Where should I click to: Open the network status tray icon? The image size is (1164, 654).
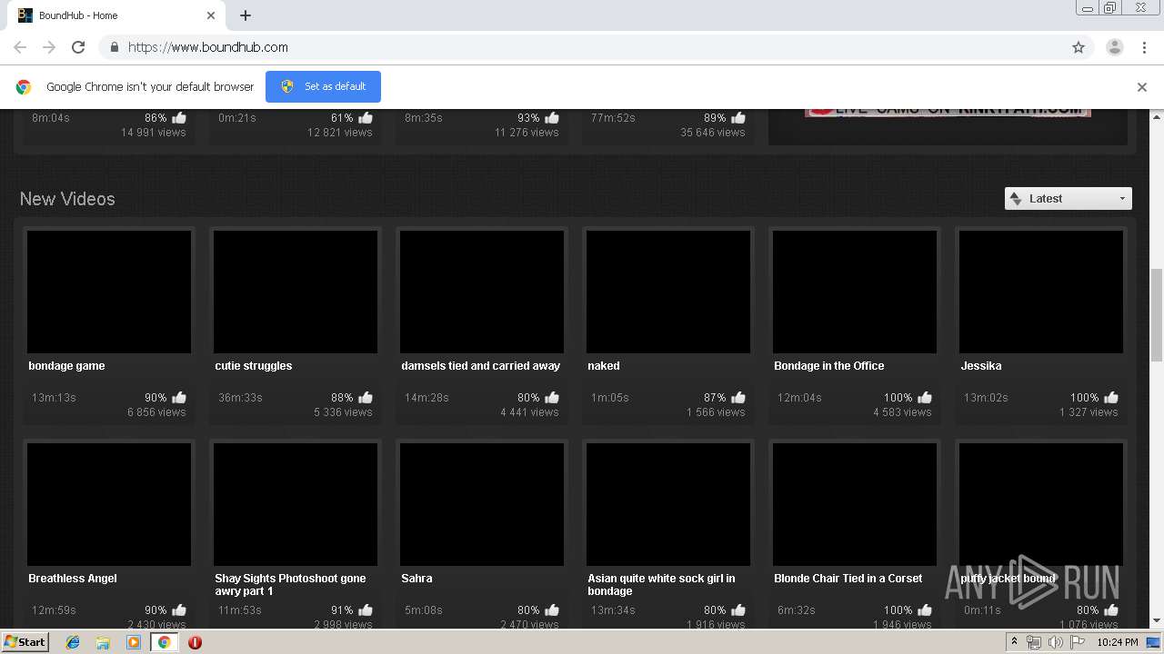pyautogui.click(x=1034, y=642)
